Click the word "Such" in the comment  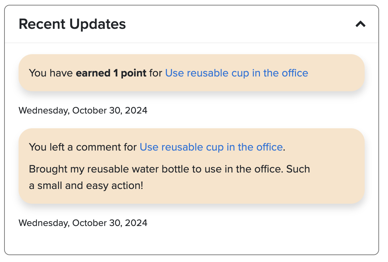[298, 169]
